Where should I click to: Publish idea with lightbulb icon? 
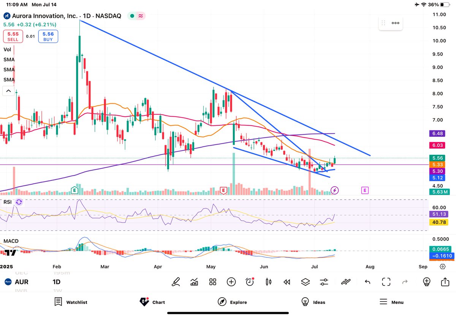point(426,282)
